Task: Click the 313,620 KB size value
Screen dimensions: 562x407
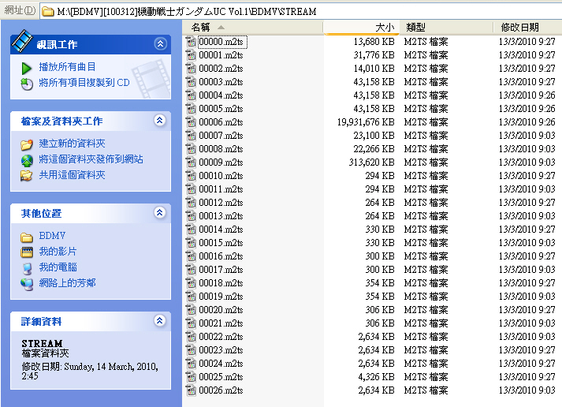Action: [372, 162]
